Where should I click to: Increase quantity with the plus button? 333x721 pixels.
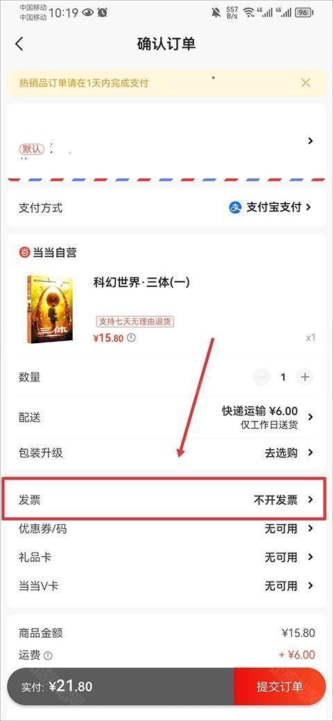305,377
